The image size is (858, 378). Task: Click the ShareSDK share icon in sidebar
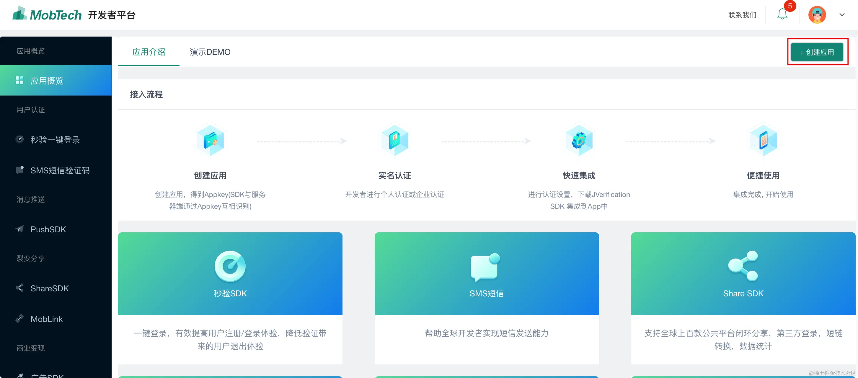coord(20,288)
